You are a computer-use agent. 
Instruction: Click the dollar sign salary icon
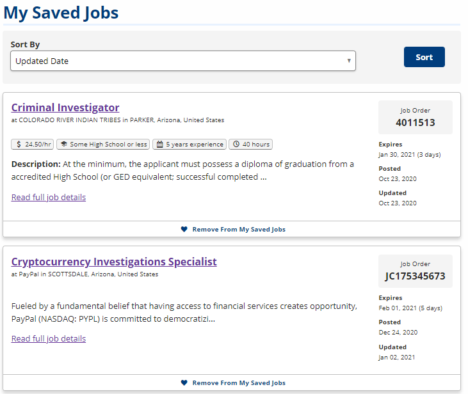tap(19, 145)
